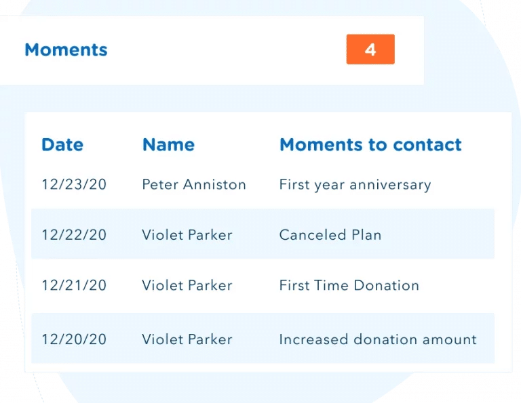Click the Moments to contact column header
This screenshot has width=521, height=403.
point(370,144)
